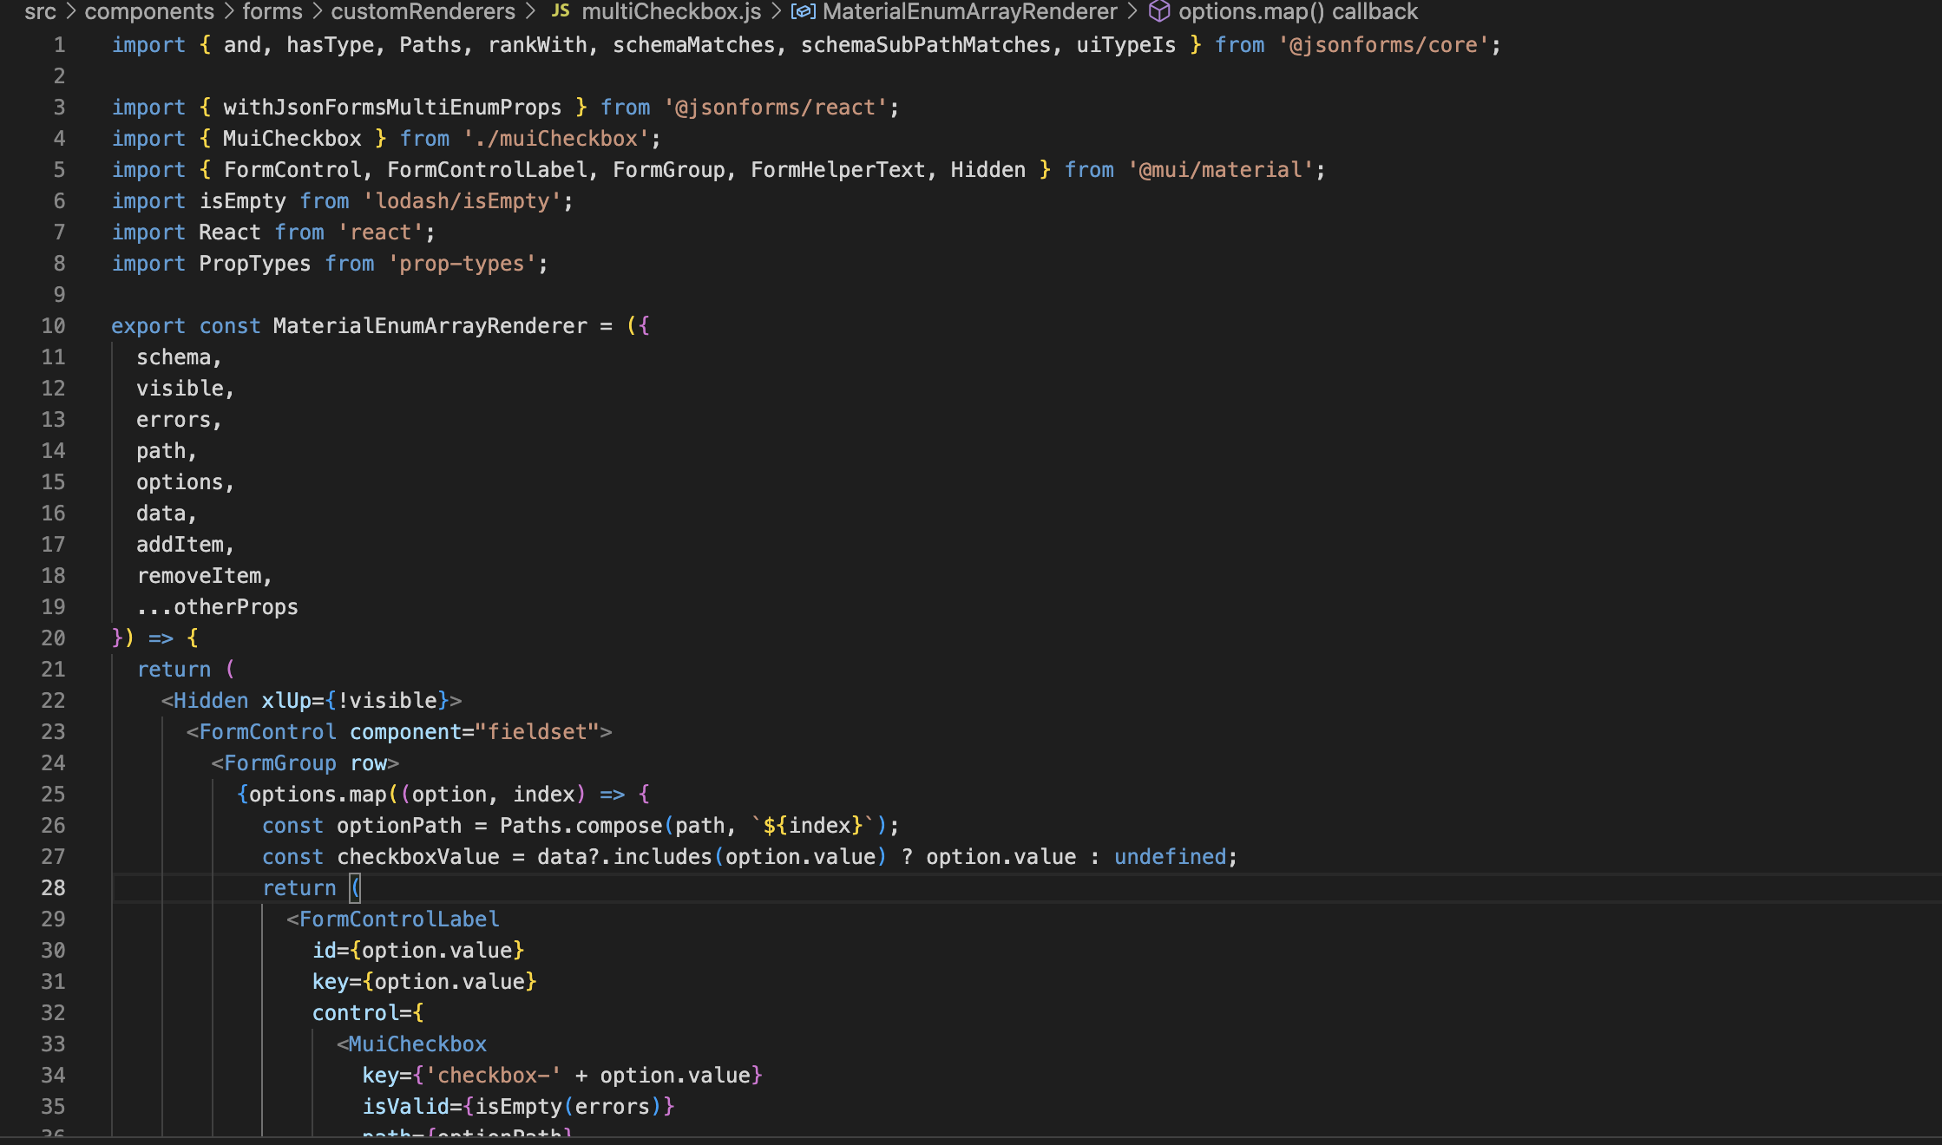The height and width of the screenshot is (1145, 1942).
Task: Click line number 28 in the gutter
Action: point(53,888)
